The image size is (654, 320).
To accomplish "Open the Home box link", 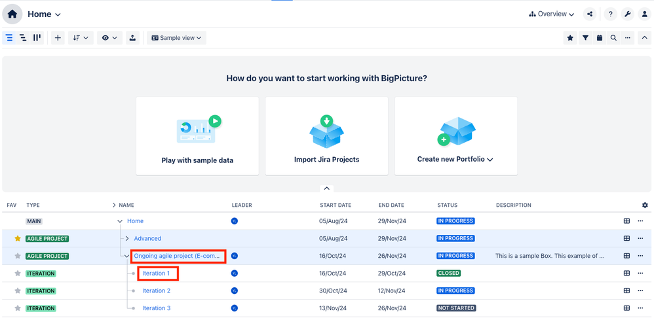I will coord(135,221).
